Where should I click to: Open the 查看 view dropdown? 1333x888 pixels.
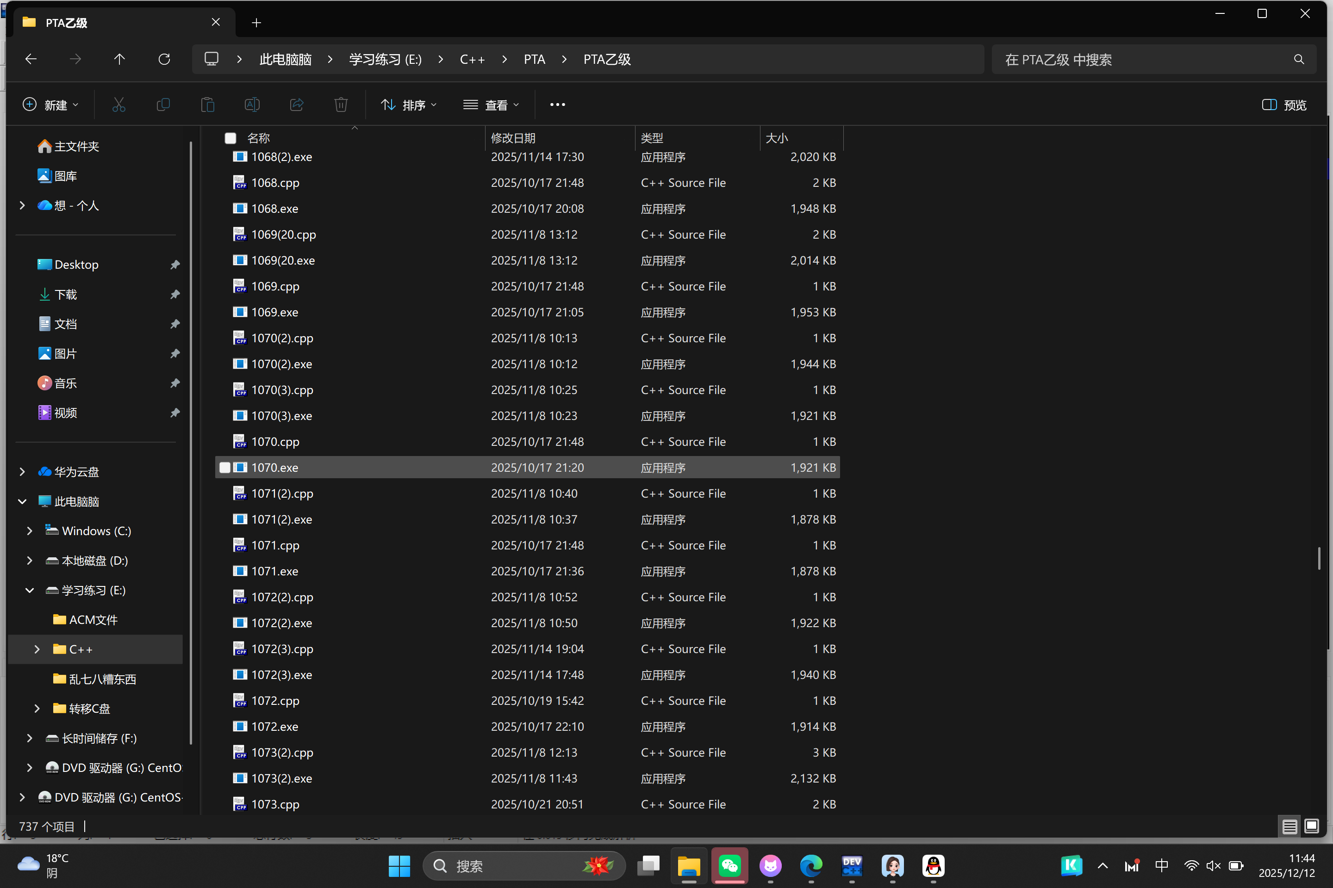pos(491,105)
